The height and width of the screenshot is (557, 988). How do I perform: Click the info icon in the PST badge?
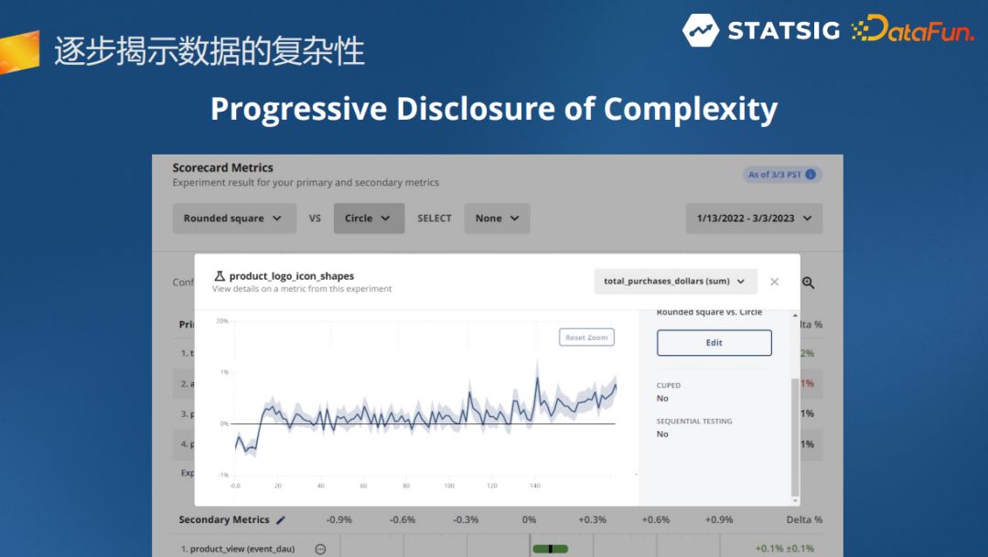point(811,175)
